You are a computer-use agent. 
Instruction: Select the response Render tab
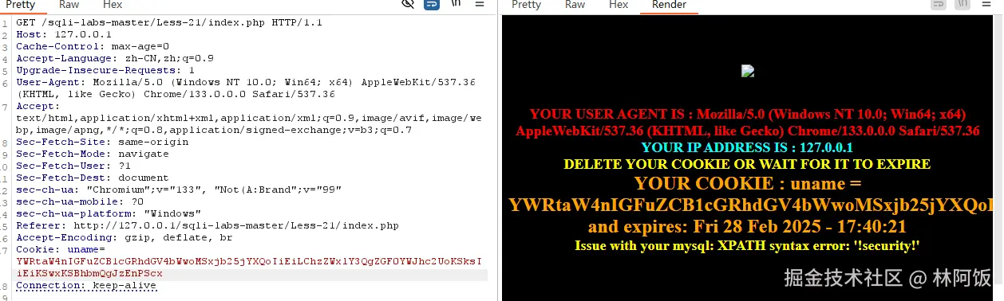pyautogui.click(x=669, y=5)
